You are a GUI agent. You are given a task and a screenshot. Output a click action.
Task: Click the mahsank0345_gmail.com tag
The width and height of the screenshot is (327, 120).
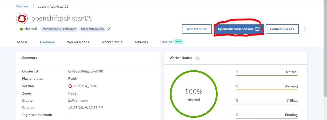click(x=59, y=29)
